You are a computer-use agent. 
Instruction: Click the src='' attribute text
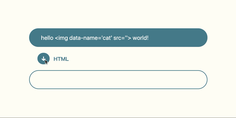click(120, 38)
